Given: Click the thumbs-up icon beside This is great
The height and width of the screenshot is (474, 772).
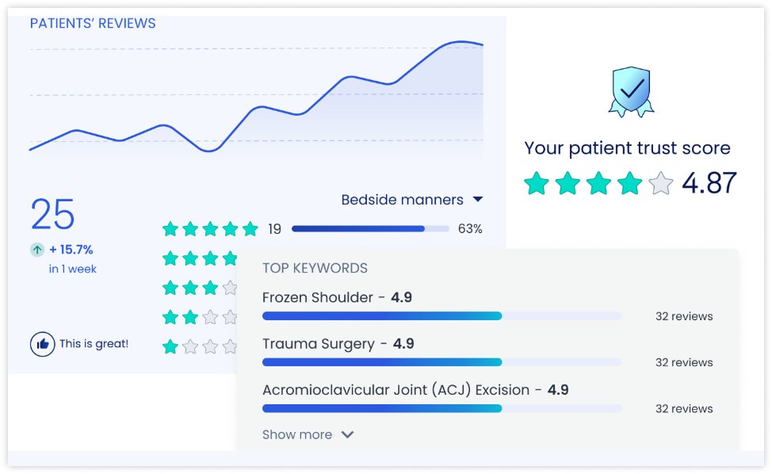Looking at the screenshot, I should pos(42,344).
